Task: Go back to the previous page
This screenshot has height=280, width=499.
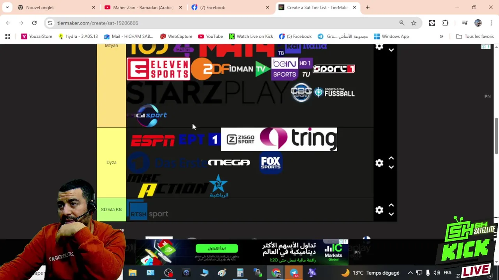Action: pyautogui.click(x=8, y=23)
